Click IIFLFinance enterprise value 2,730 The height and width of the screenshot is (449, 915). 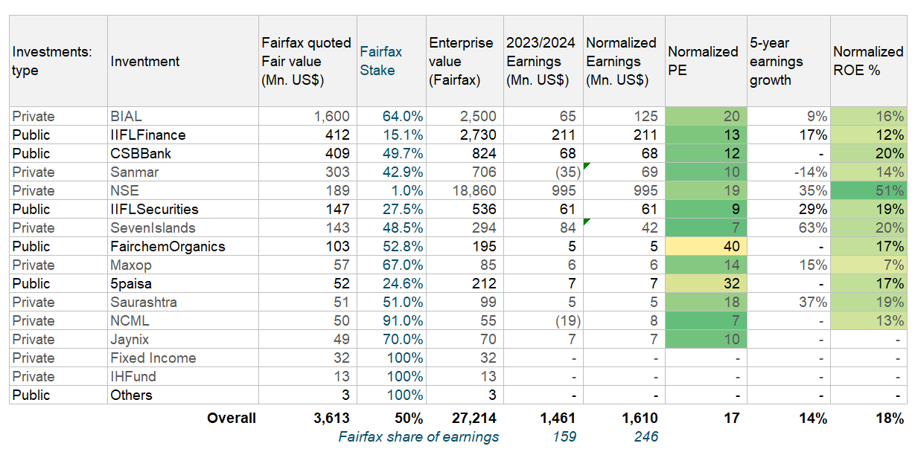[464, 135]
